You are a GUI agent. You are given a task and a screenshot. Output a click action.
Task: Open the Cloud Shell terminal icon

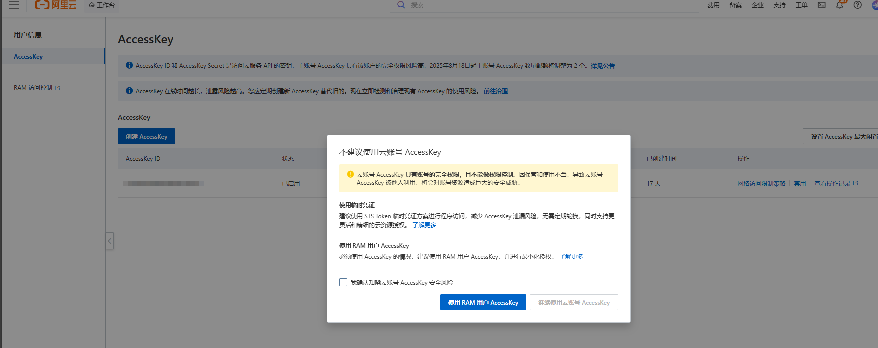tap(821, 5)
